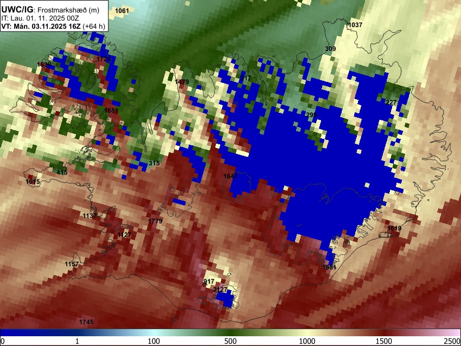
Task: Click the map value 1615
Action: [x=33, y=182]
